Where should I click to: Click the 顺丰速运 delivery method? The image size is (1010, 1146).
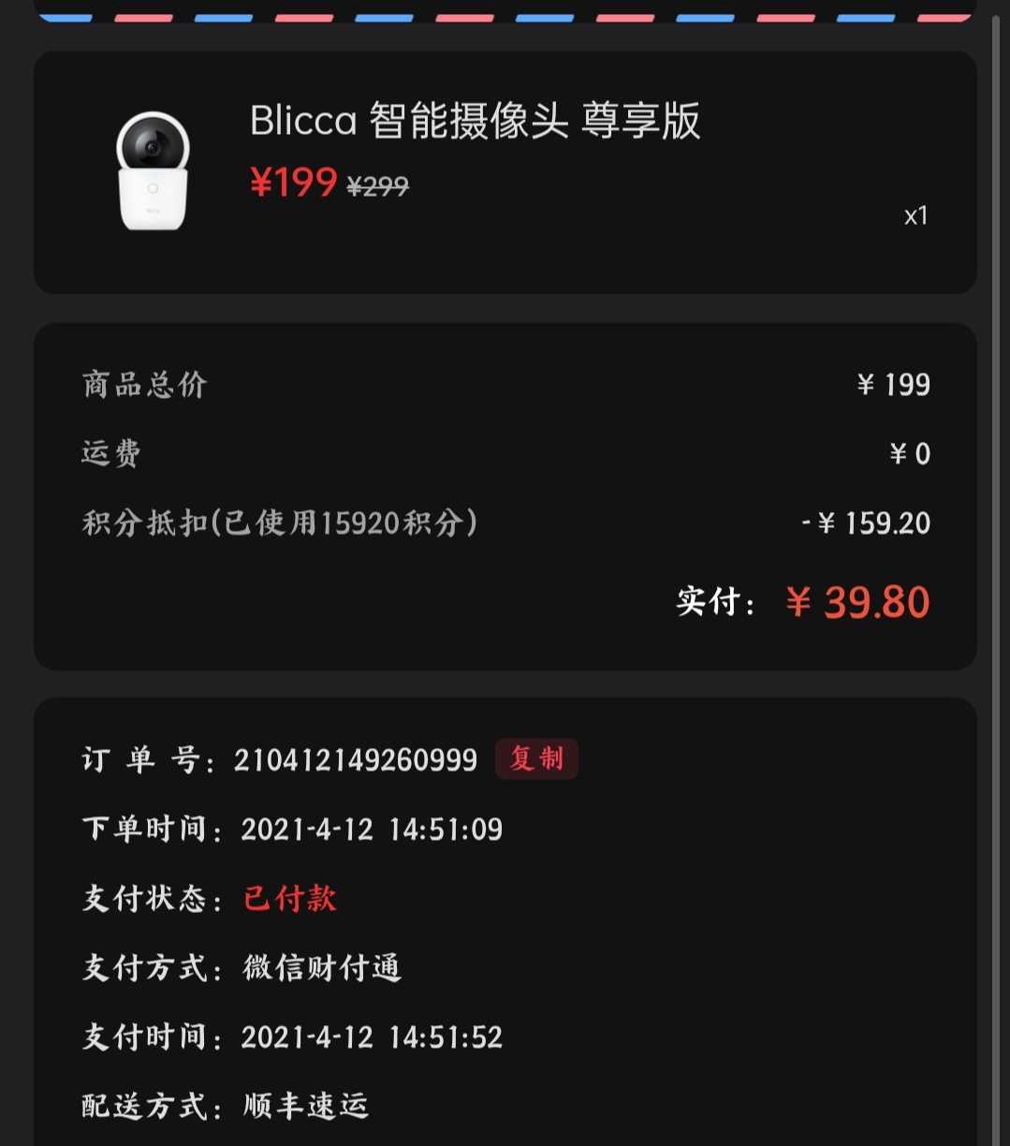coord(306,1107)
